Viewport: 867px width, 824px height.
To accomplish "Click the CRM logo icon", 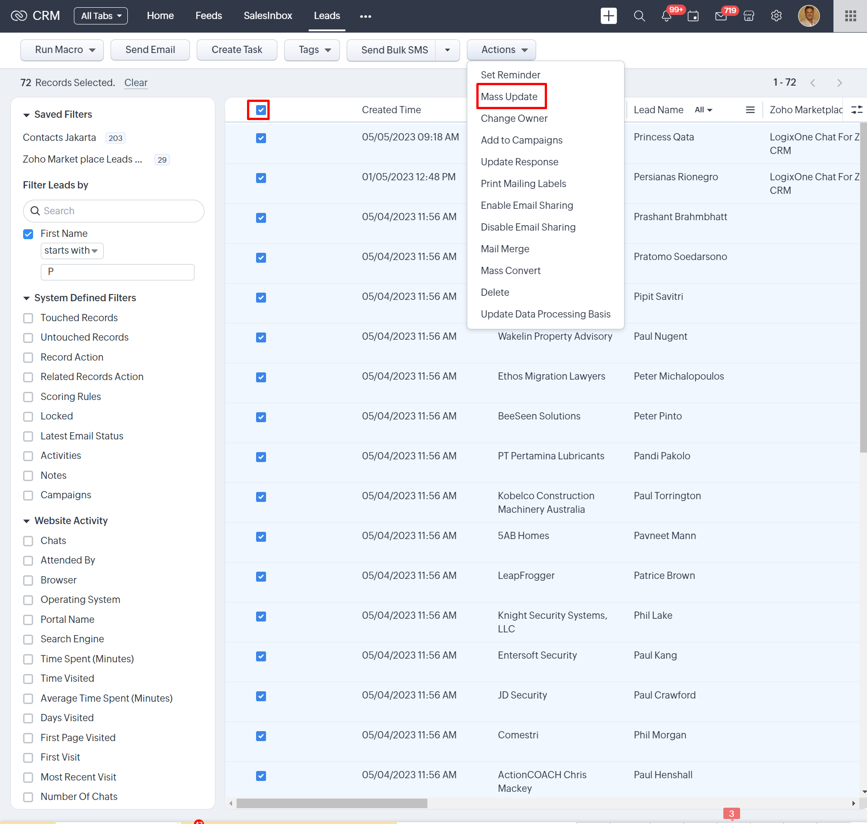I will point(19,16).
